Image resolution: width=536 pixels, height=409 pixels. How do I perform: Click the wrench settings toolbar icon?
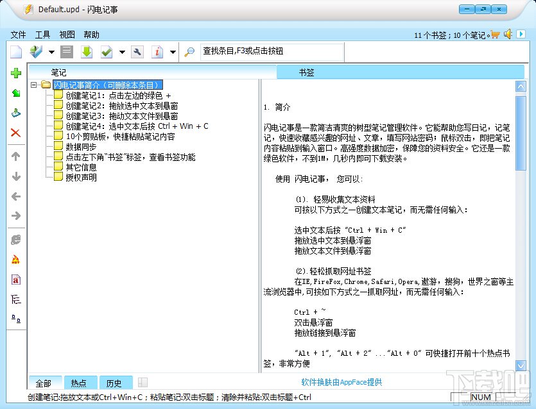[137, 52]
